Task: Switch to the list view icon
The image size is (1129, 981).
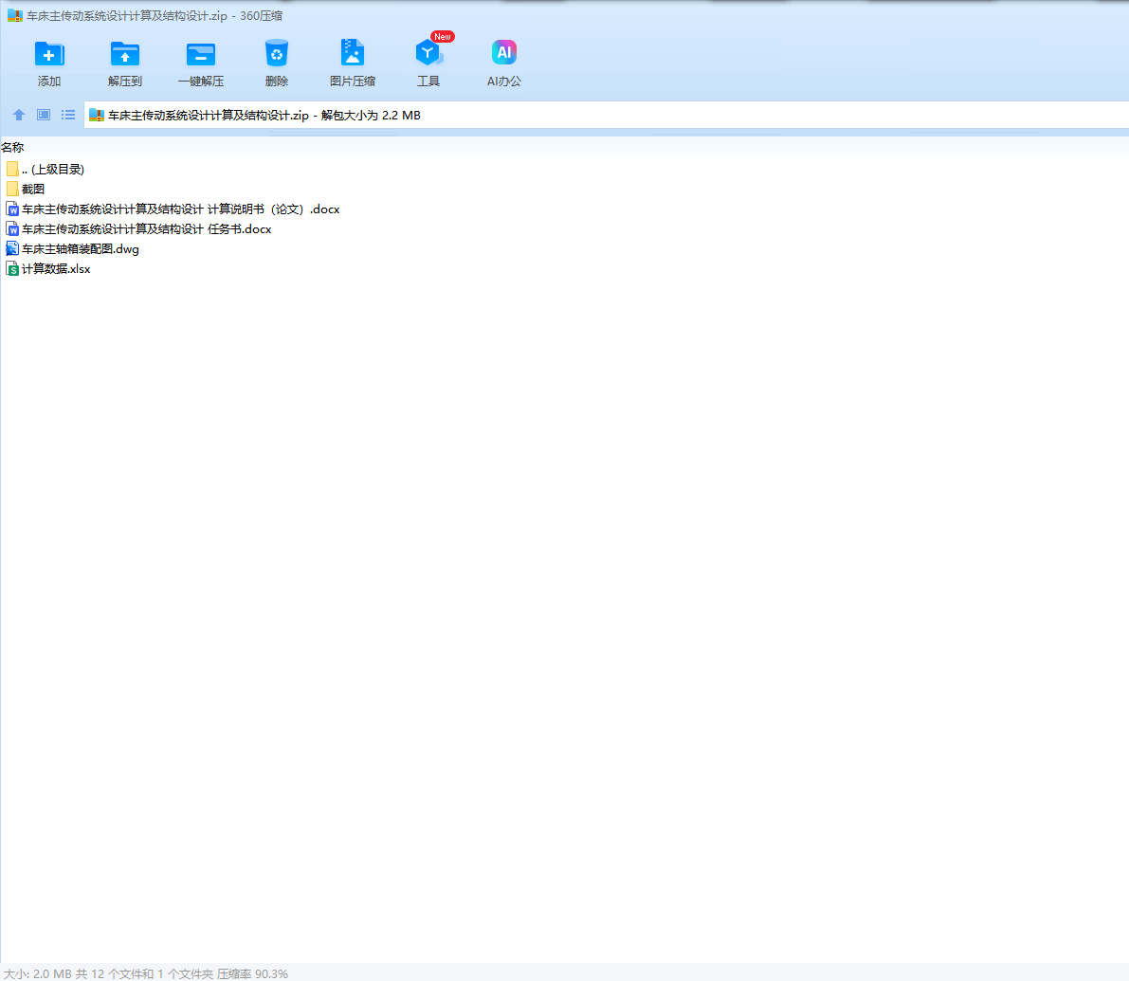Action: click(x=68, y=115)
